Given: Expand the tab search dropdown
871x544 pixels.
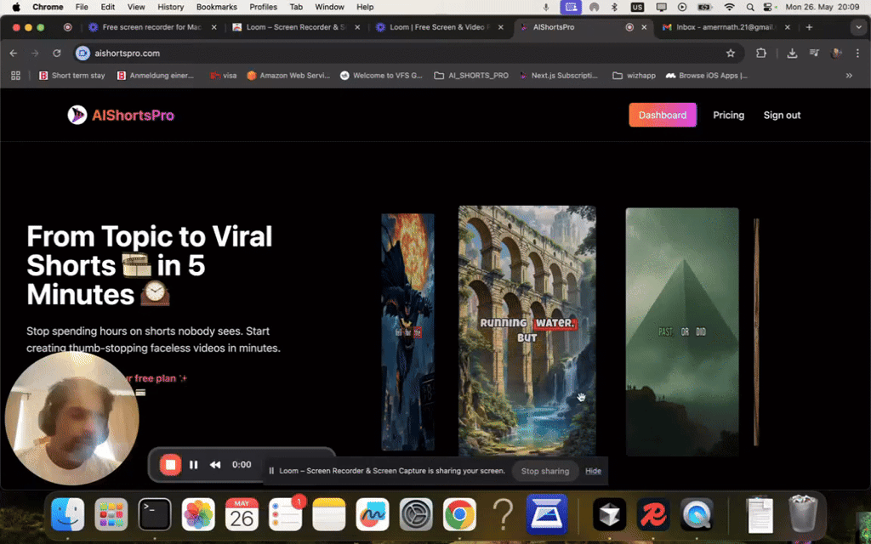Looking at the screenshot, I should coord(859,27).
